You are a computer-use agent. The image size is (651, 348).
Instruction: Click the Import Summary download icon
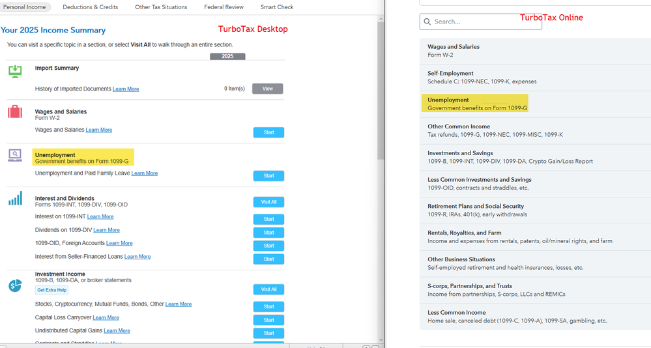(x=15, y=71)
